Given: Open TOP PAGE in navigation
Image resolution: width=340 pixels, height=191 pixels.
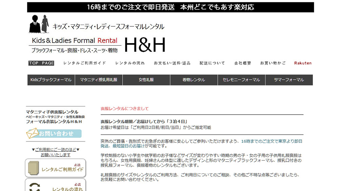Looking at the screenshot, I should click(x=41, y=63).
